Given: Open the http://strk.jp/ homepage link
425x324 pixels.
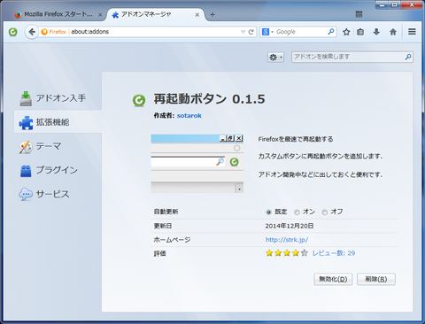Looking at the screenshot, I should tap(287, 240).
